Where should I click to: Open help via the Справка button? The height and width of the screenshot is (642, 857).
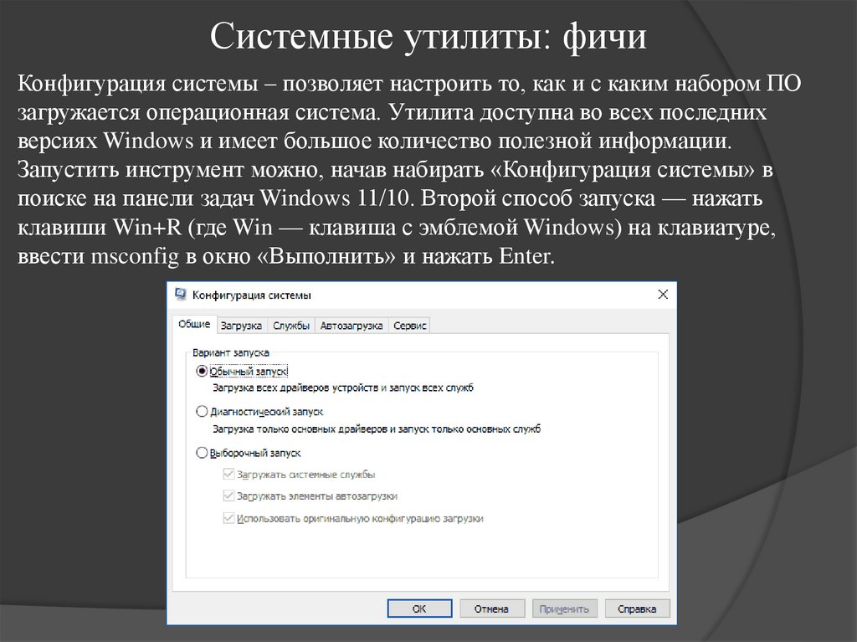point(637,608)
